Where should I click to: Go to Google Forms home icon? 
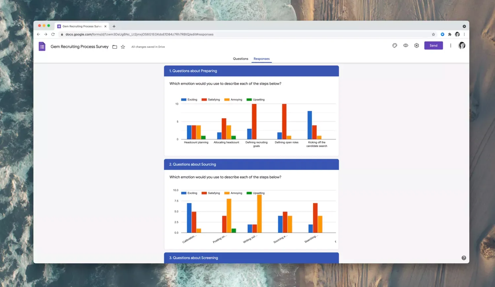pos(42,47)
